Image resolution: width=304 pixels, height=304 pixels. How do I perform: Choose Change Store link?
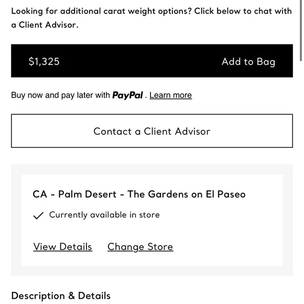click(140, 247)
